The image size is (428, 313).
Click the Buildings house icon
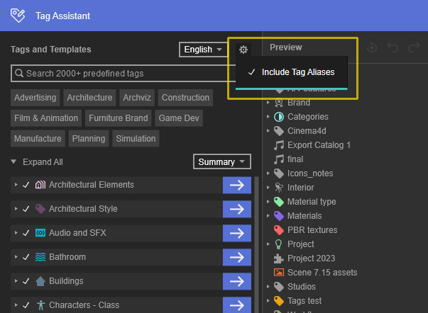tap(40, 281)
